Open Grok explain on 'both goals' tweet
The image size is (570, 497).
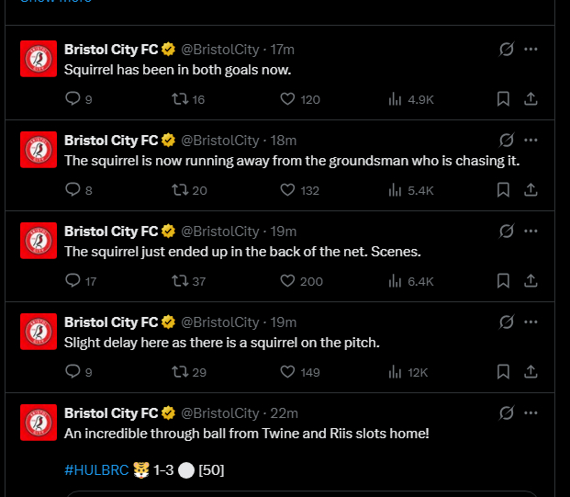(x=506, y=49)
